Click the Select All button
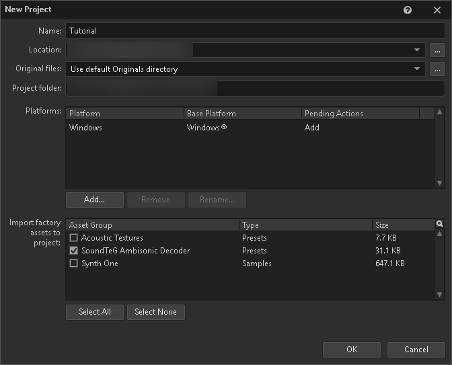This screenshot has height=365, width=452. [x=95, y=312]
